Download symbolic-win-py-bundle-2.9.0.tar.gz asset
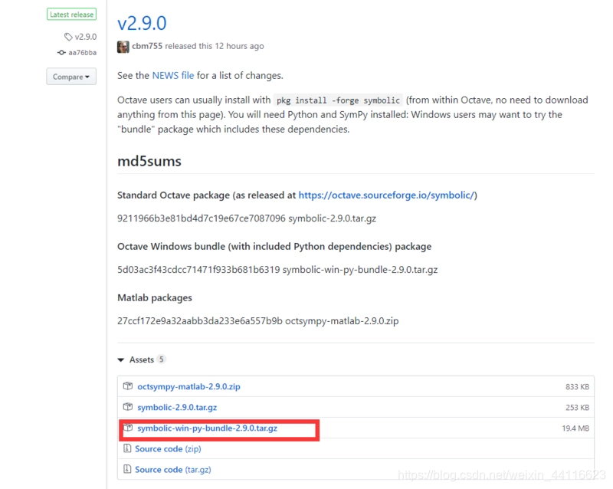The image size is (613, 489). (207, 428)
